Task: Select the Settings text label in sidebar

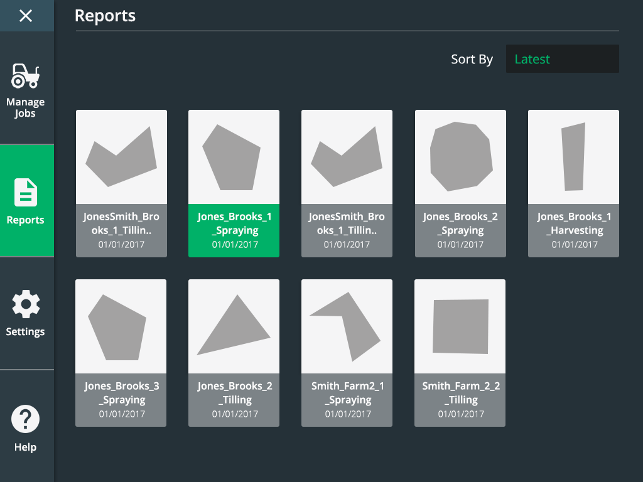Action: (x=26, y=331)
